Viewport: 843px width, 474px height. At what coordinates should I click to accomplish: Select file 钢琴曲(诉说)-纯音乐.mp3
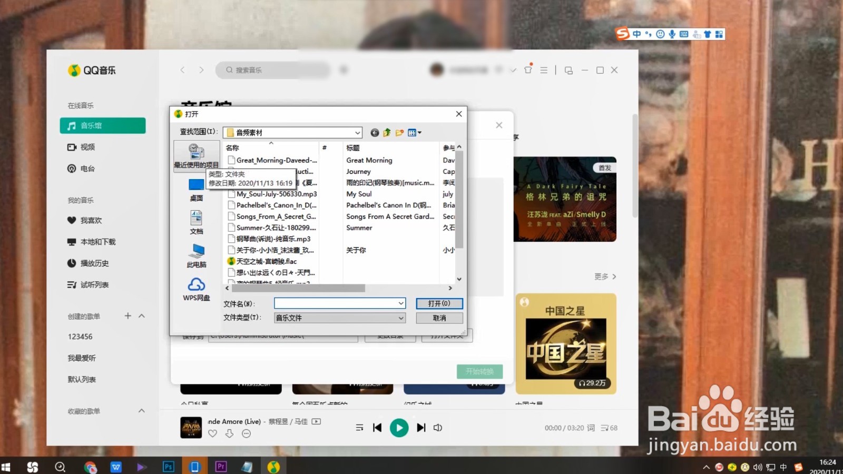pos(269,239)
